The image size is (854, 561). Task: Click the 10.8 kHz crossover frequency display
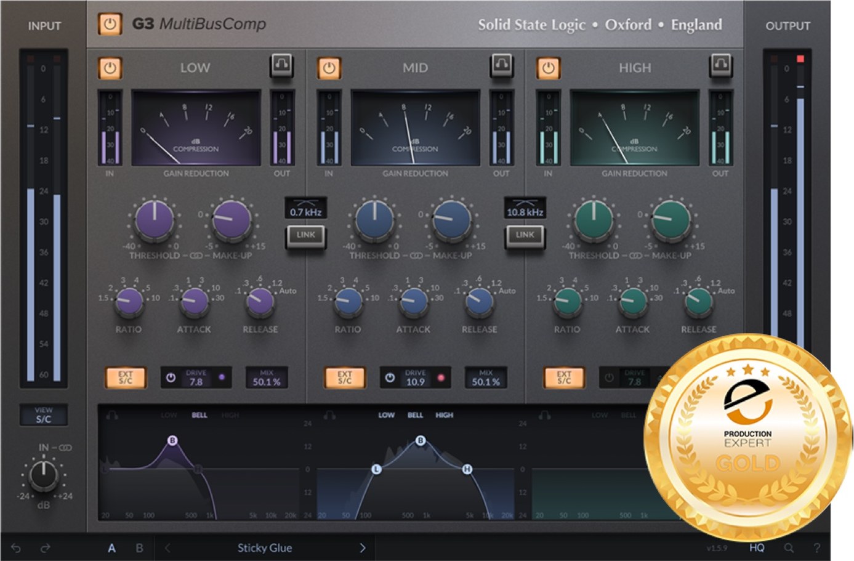(x=525, y=208)
